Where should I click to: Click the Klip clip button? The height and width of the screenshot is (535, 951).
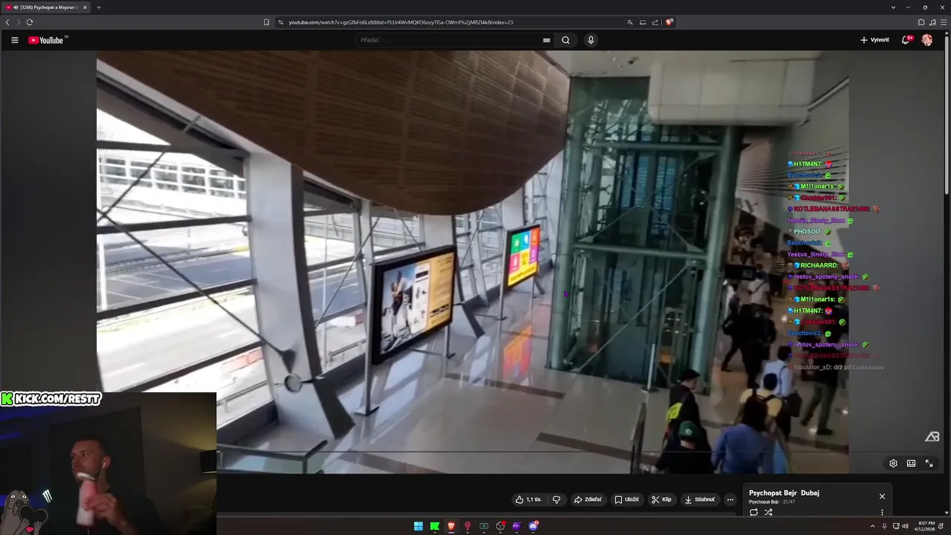[x=661, y=499]
